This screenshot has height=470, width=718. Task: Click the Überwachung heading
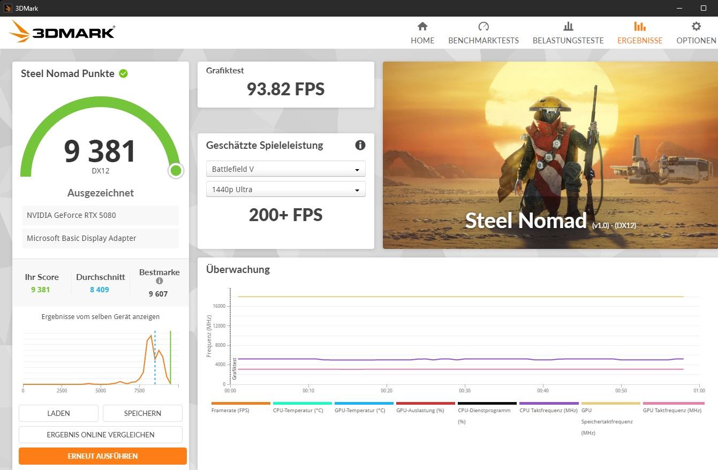238,269
